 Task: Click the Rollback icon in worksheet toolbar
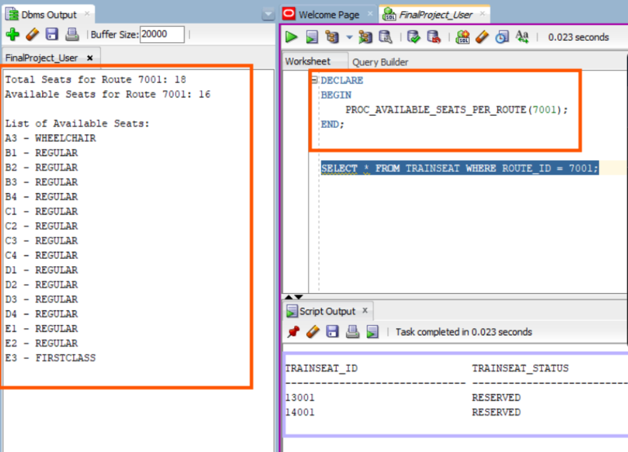click(x=433, y=37)
